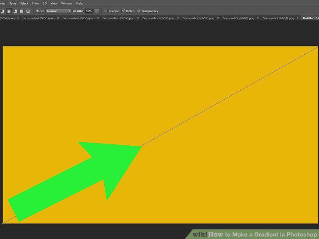The width and height of the screenshot is (319, 239).
Task: Switch to the Untitled-2 document tab
Action: (310, 18)
